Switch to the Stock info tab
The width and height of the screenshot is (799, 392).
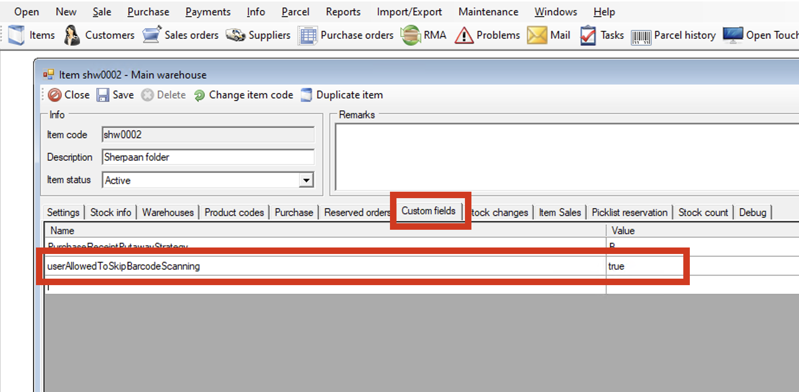coord(110,212)
